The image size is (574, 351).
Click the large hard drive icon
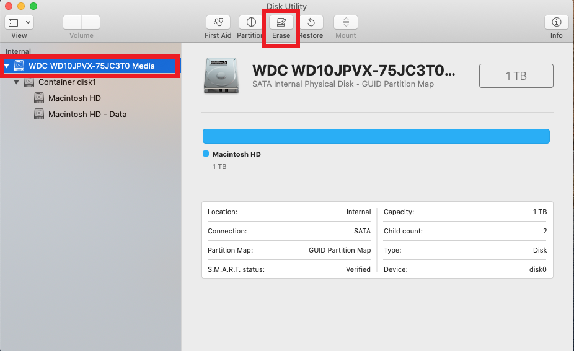click(221, 76)
